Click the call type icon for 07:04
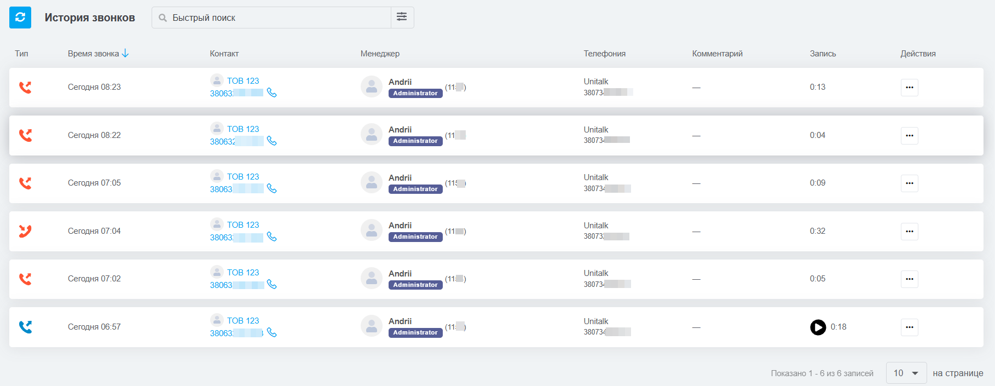Viewport: 995px width, 386px height. (25, 231)
